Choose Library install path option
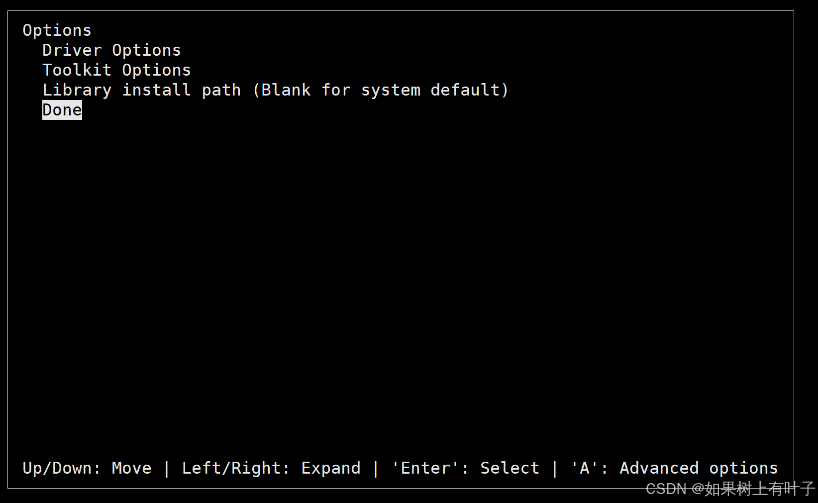818x503 pixels. point(141,90)
